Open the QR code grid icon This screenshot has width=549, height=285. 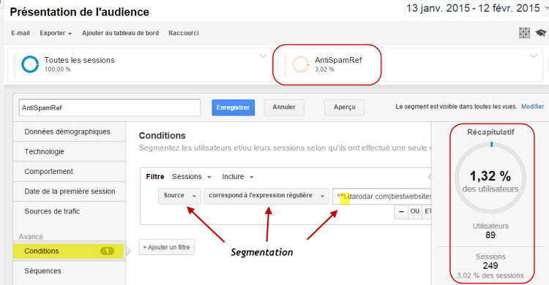coord(524,33)
